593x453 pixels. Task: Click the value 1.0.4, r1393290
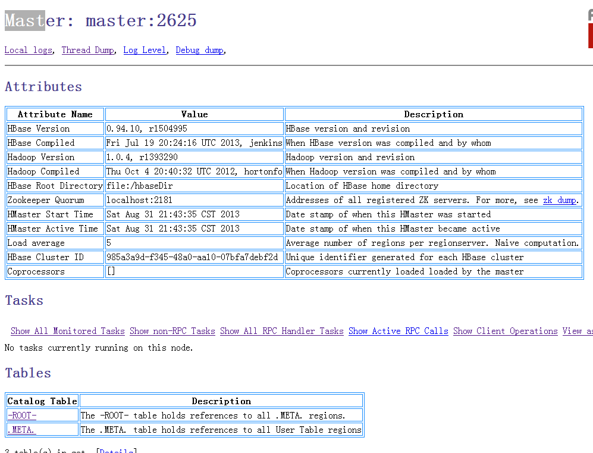pyautogui.click(x=142, y=157)
